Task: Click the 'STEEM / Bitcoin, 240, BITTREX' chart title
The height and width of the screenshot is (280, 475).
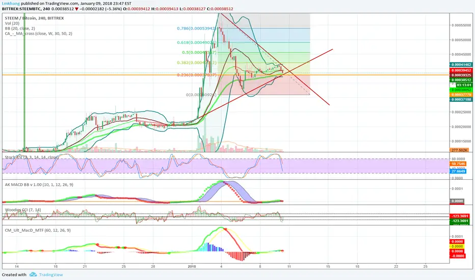Action: coord(34,18)
